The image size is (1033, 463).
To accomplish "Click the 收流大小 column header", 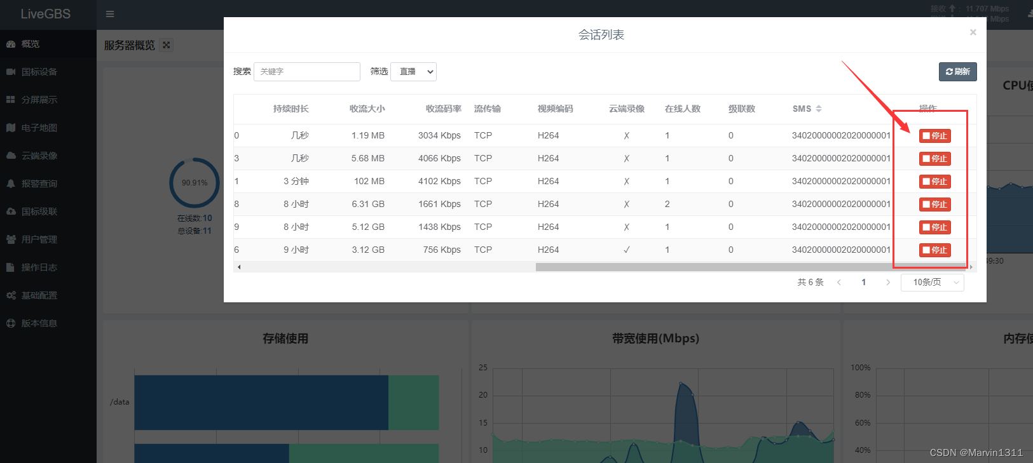I will [x=367, y=109].
